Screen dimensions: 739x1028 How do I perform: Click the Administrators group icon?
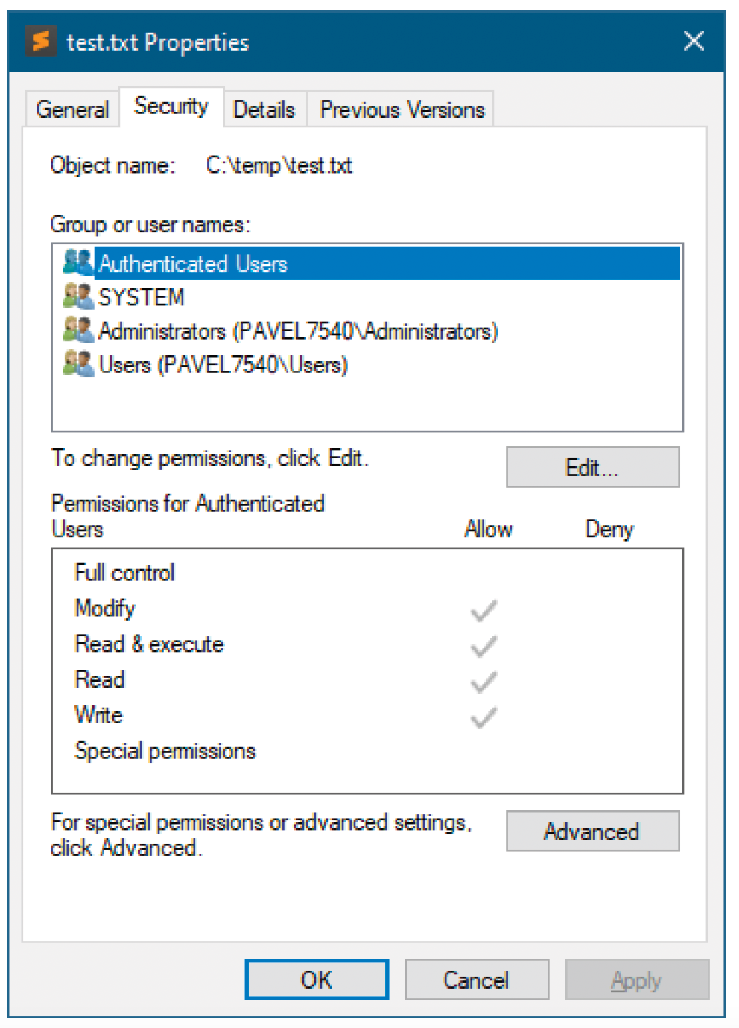(x=78, y=330)
